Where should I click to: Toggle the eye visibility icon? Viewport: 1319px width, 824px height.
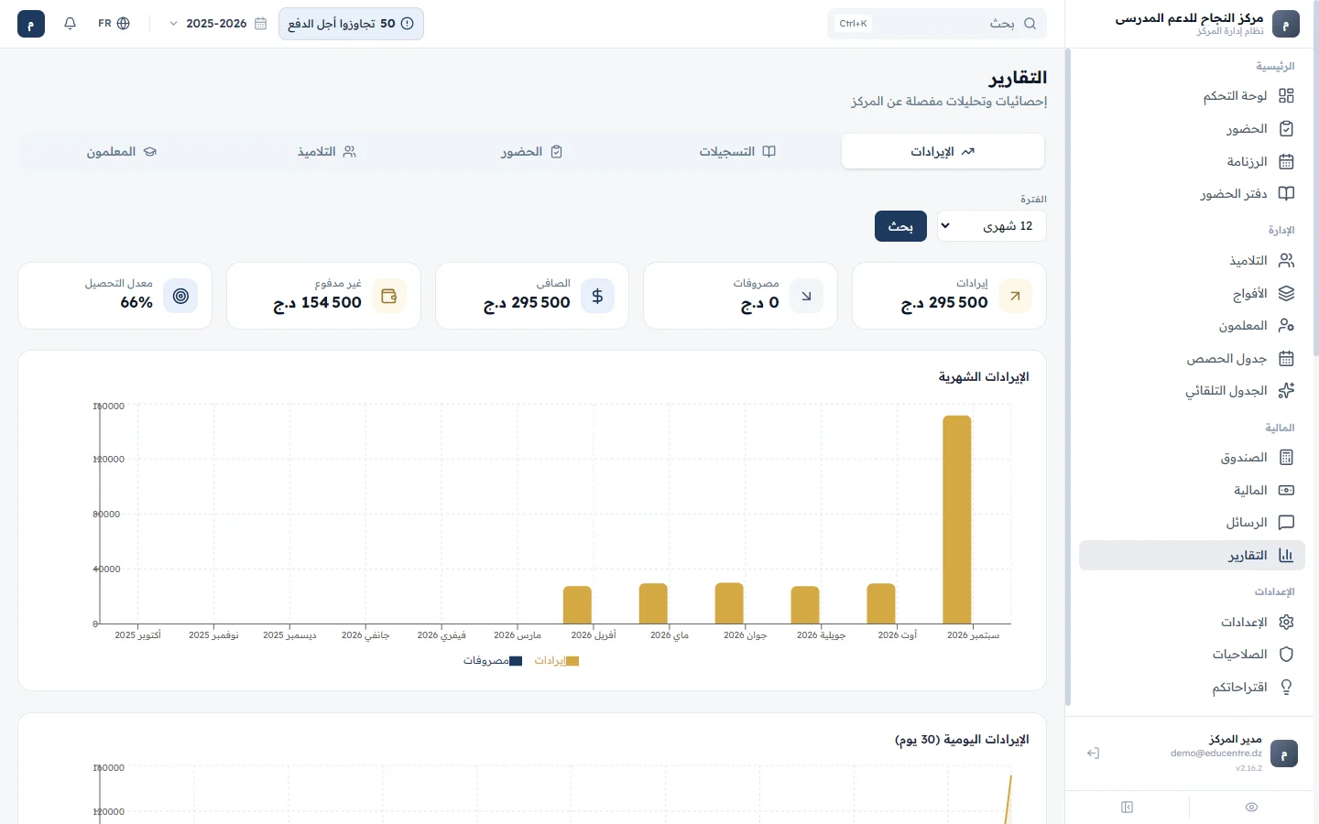1251,808
